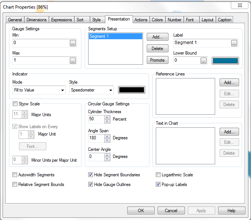Image resolution: width=251 pixels, height=220 pixels.
Task: Add a new Reference Line
Action: (229, 83)
